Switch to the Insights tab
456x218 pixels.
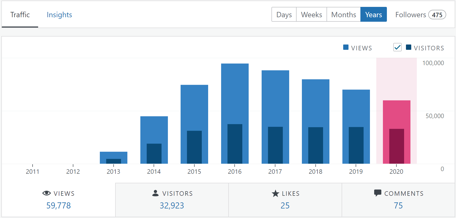(59, 15)
